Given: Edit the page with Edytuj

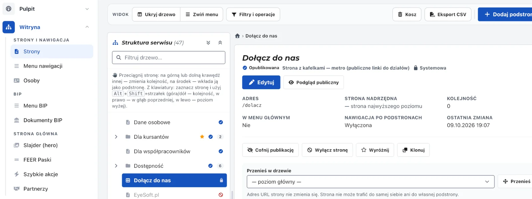Looking at the screenshot, I should click(x=261, y=82).
